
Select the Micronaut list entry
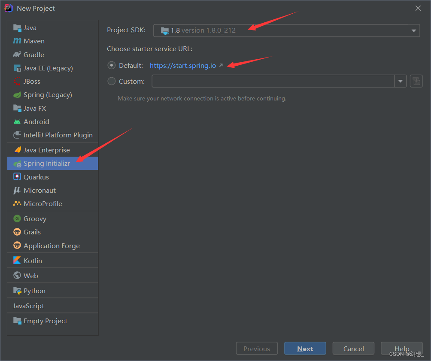[x=52, y=190]
